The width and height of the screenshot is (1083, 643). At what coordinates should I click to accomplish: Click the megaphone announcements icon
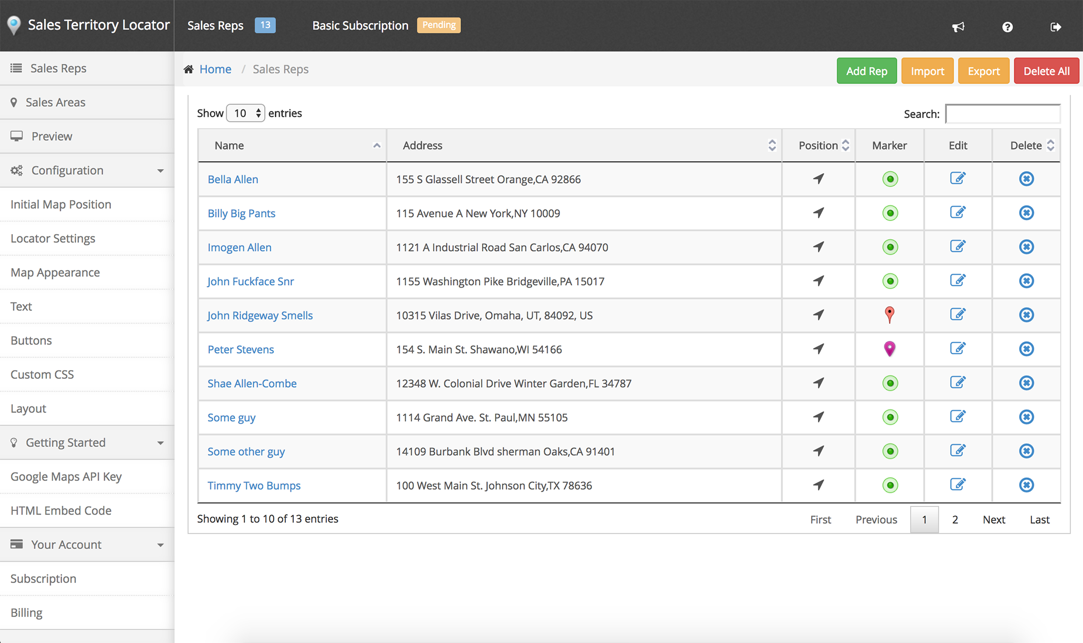pos(958,27)
